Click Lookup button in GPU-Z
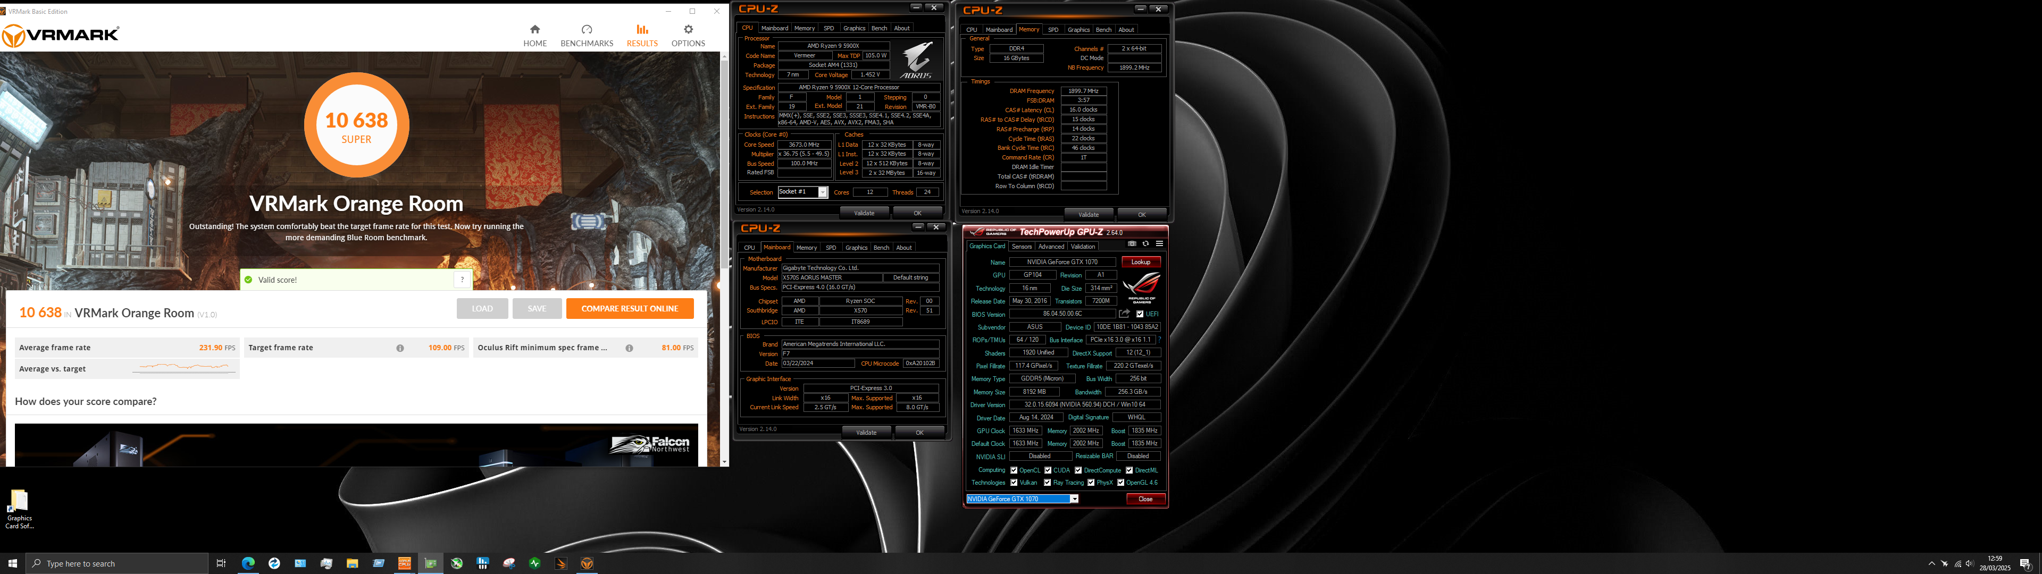The width and height of the screenshot is (2042, 574). [1141, 261]
